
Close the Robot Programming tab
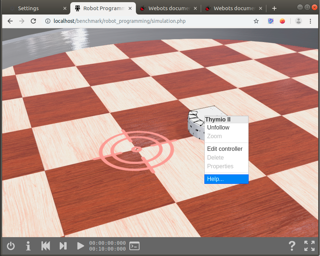130,8
